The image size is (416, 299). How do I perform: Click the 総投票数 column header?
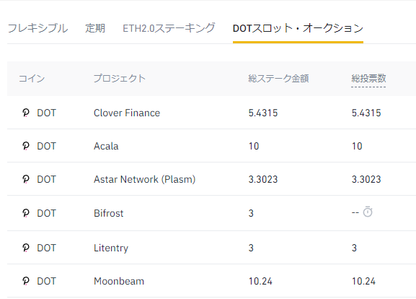point(368,79)
